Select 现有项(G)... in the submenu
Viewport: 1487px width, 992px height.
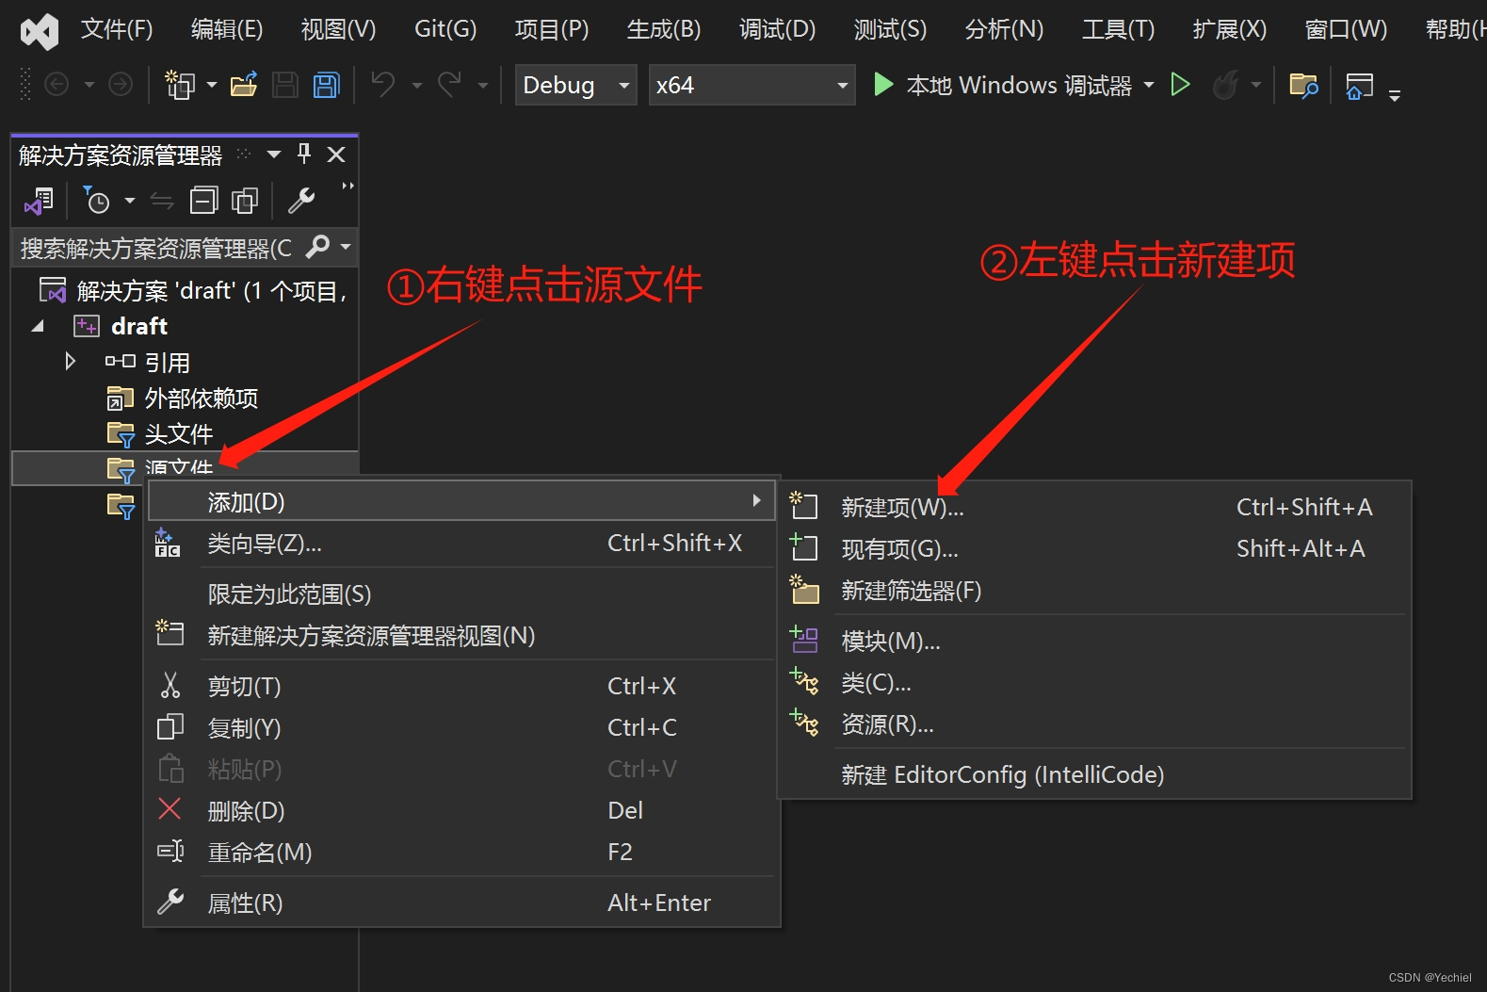[1094, 548]
